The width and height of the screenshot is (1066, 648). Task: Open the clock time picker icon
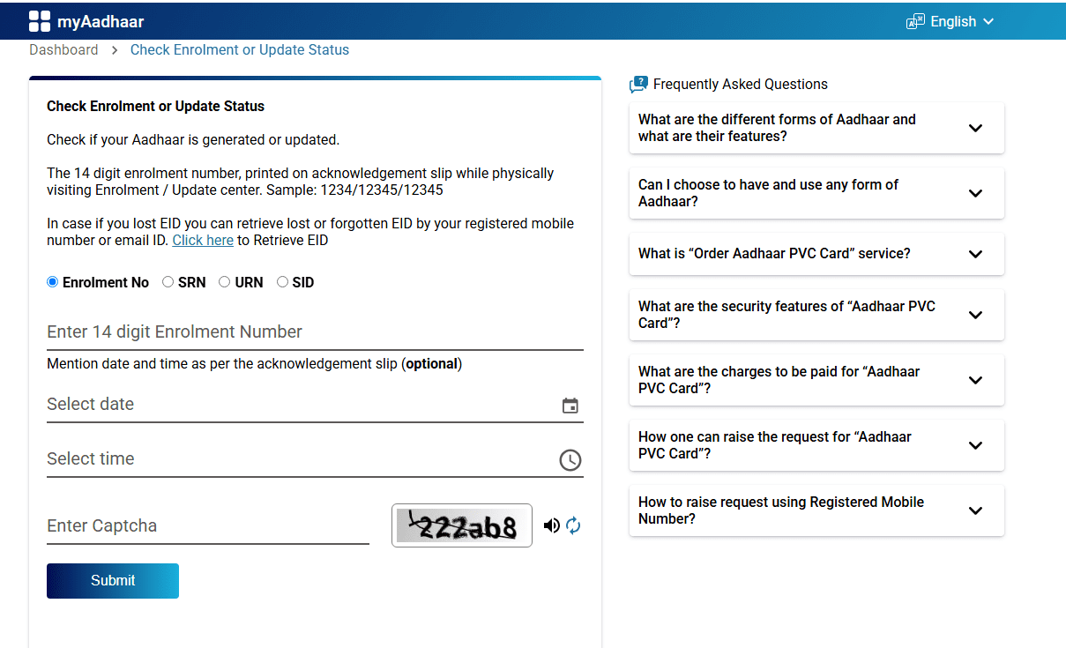tap(570, 459)
